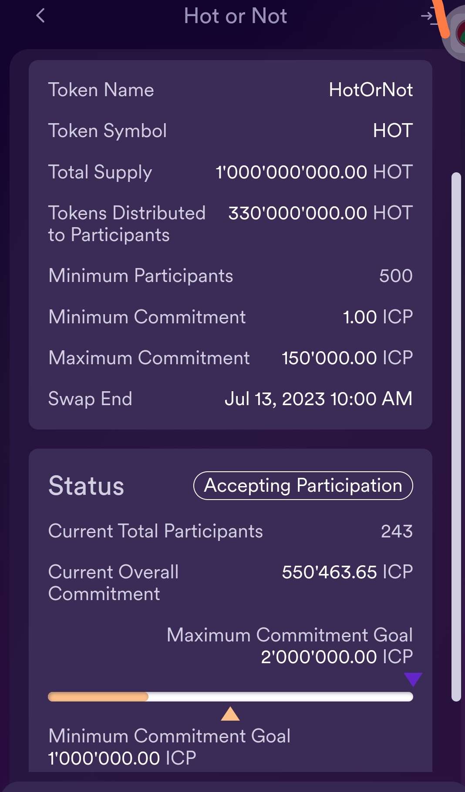The image size is (465, 792).
Task: Select the HotOrNot token name value
Action: (371, 90)
